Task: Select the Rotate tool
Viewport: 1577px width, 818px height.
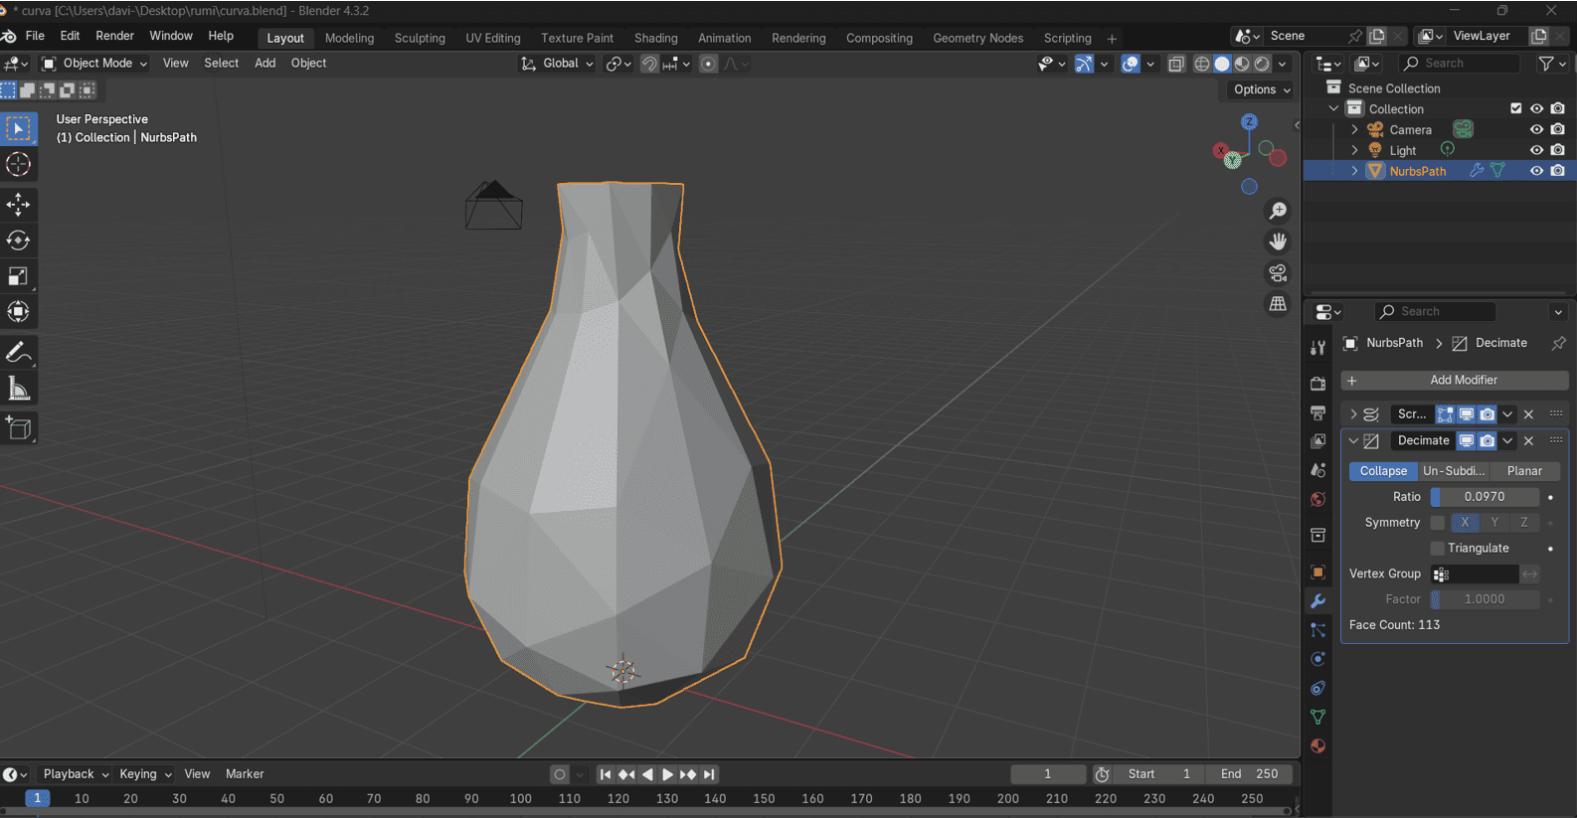Action: 19,241
